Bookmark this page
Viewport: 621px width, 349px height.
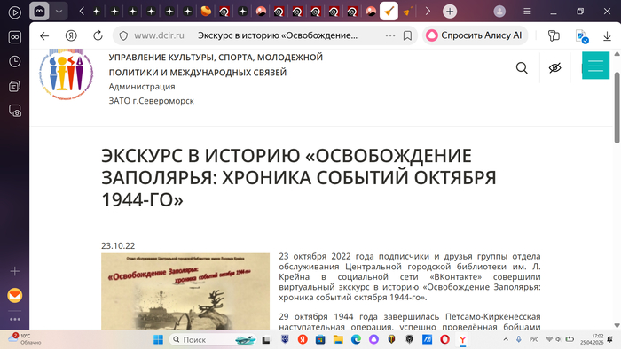pyautogui.click(x=407, y=35)
